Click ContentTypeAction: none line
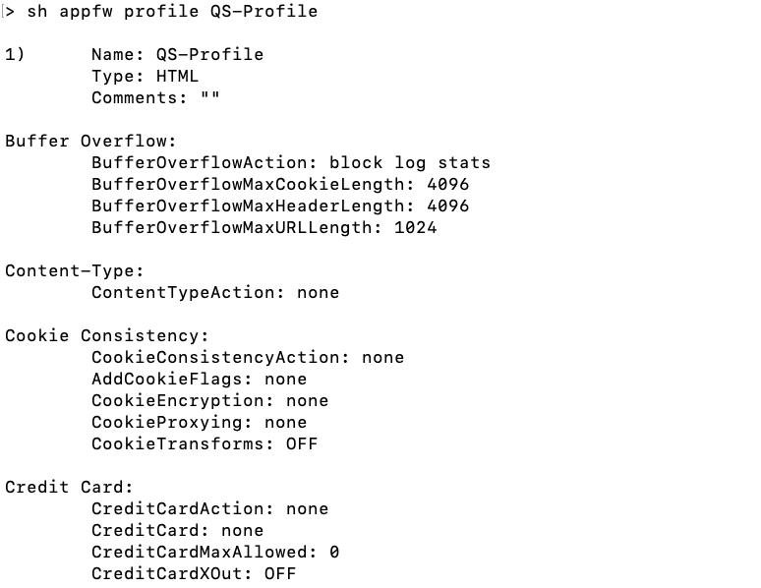761x588 pixels. pyautogui.click(x=215, y=292)
